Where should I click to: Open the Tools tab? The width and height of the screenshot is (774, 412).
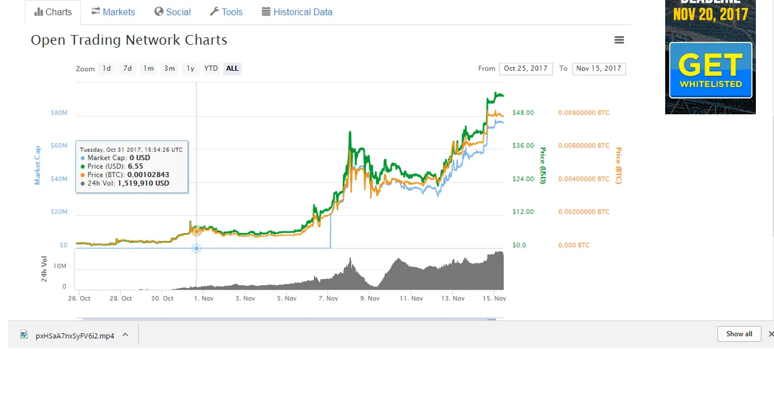[226, 12]
